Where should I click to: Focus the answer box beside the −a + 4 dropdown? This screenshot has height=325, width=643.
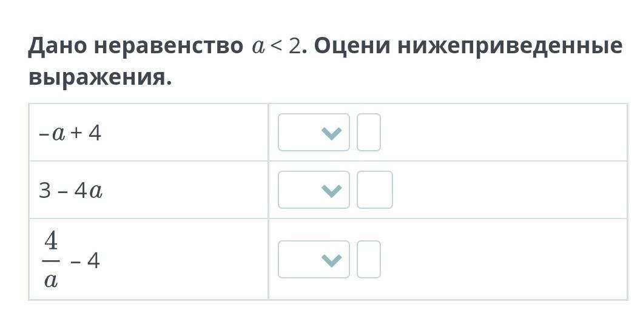coord(369,132)
